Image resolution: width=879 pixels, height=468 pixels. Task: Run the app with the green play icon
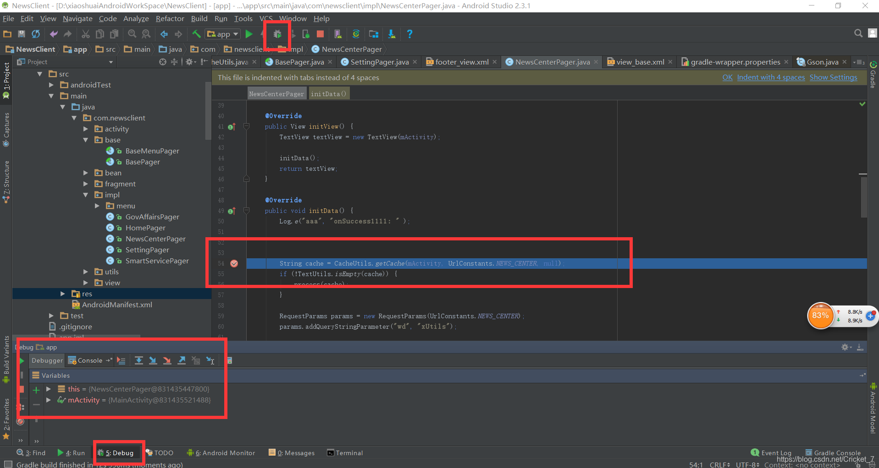tap(249, 33)
